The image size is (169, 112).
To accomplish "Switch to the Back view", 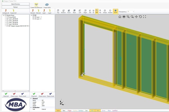I will (x=74, y=11).
